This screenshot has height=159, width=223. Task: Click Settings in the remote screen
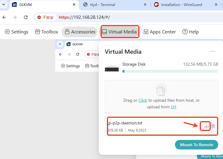point(70,66)
